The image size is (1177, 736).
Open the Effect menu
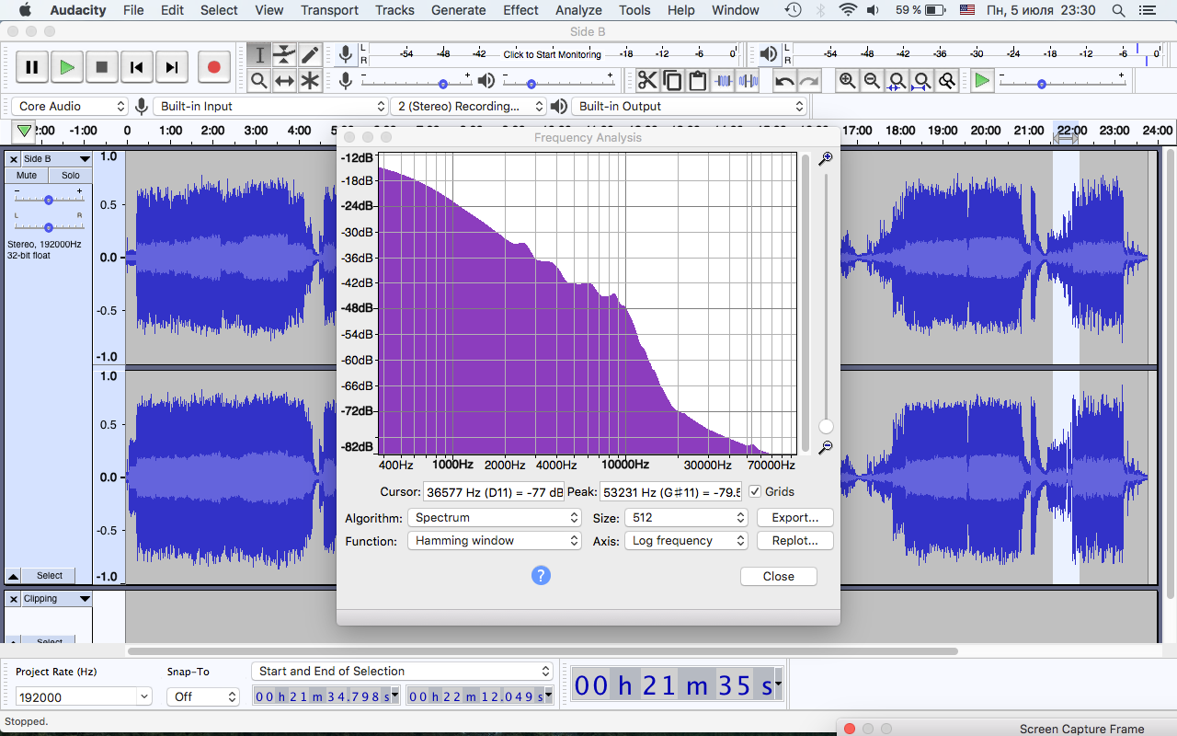point(520,10)
